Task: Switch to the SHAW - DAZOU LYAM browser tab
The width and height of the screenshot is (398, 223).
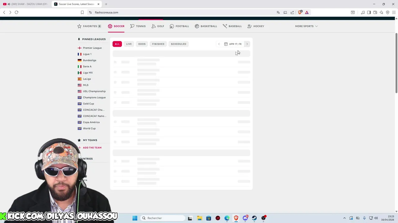Action: point(26,4)
